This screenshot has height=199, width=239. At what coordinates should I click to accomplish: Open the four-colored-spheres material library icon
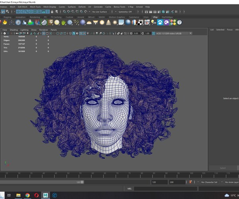(x=173, y=22)
